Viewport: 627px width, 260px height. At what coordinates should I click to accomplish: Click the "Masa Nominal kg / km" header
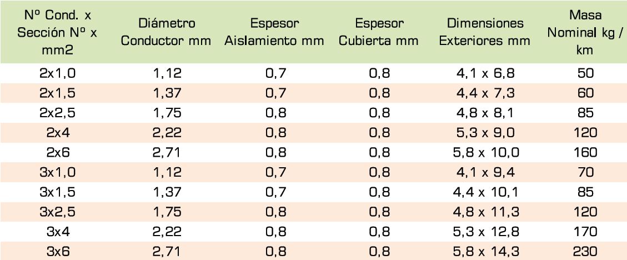(589, 32)
